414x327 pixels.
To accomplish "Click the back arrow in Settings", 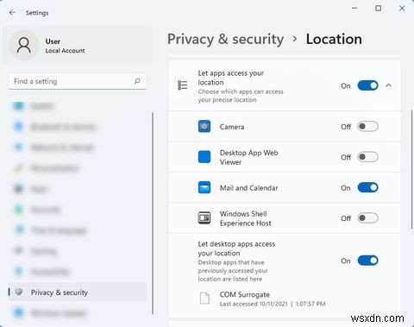I will (12, 12).
